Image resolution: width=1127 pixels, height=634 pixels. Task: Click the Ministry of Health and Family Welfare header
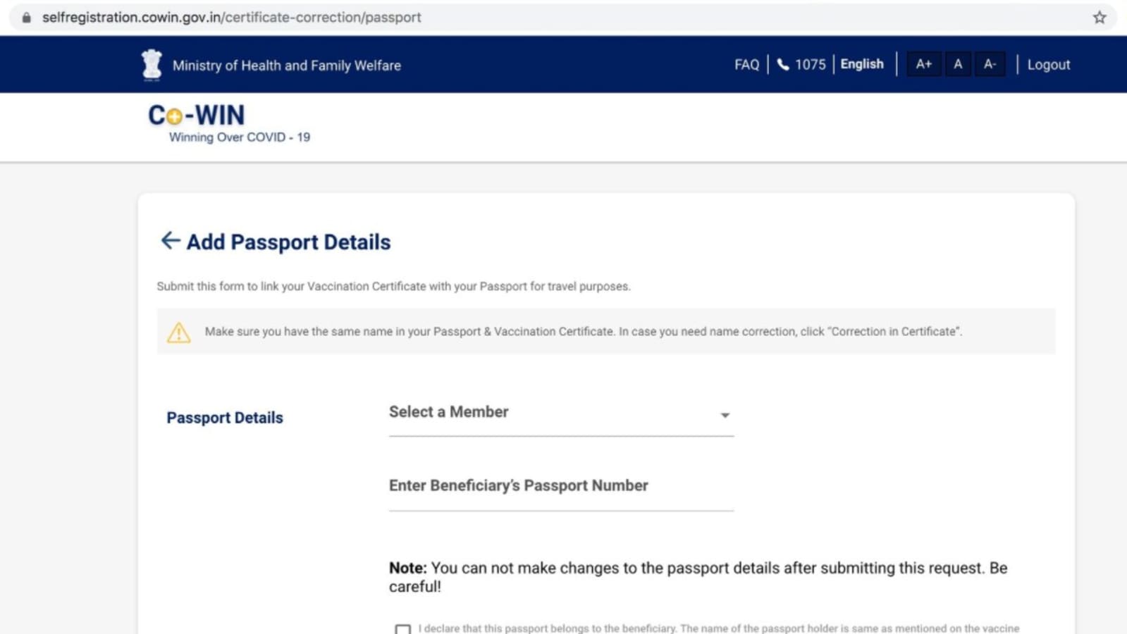coord(287,65)
